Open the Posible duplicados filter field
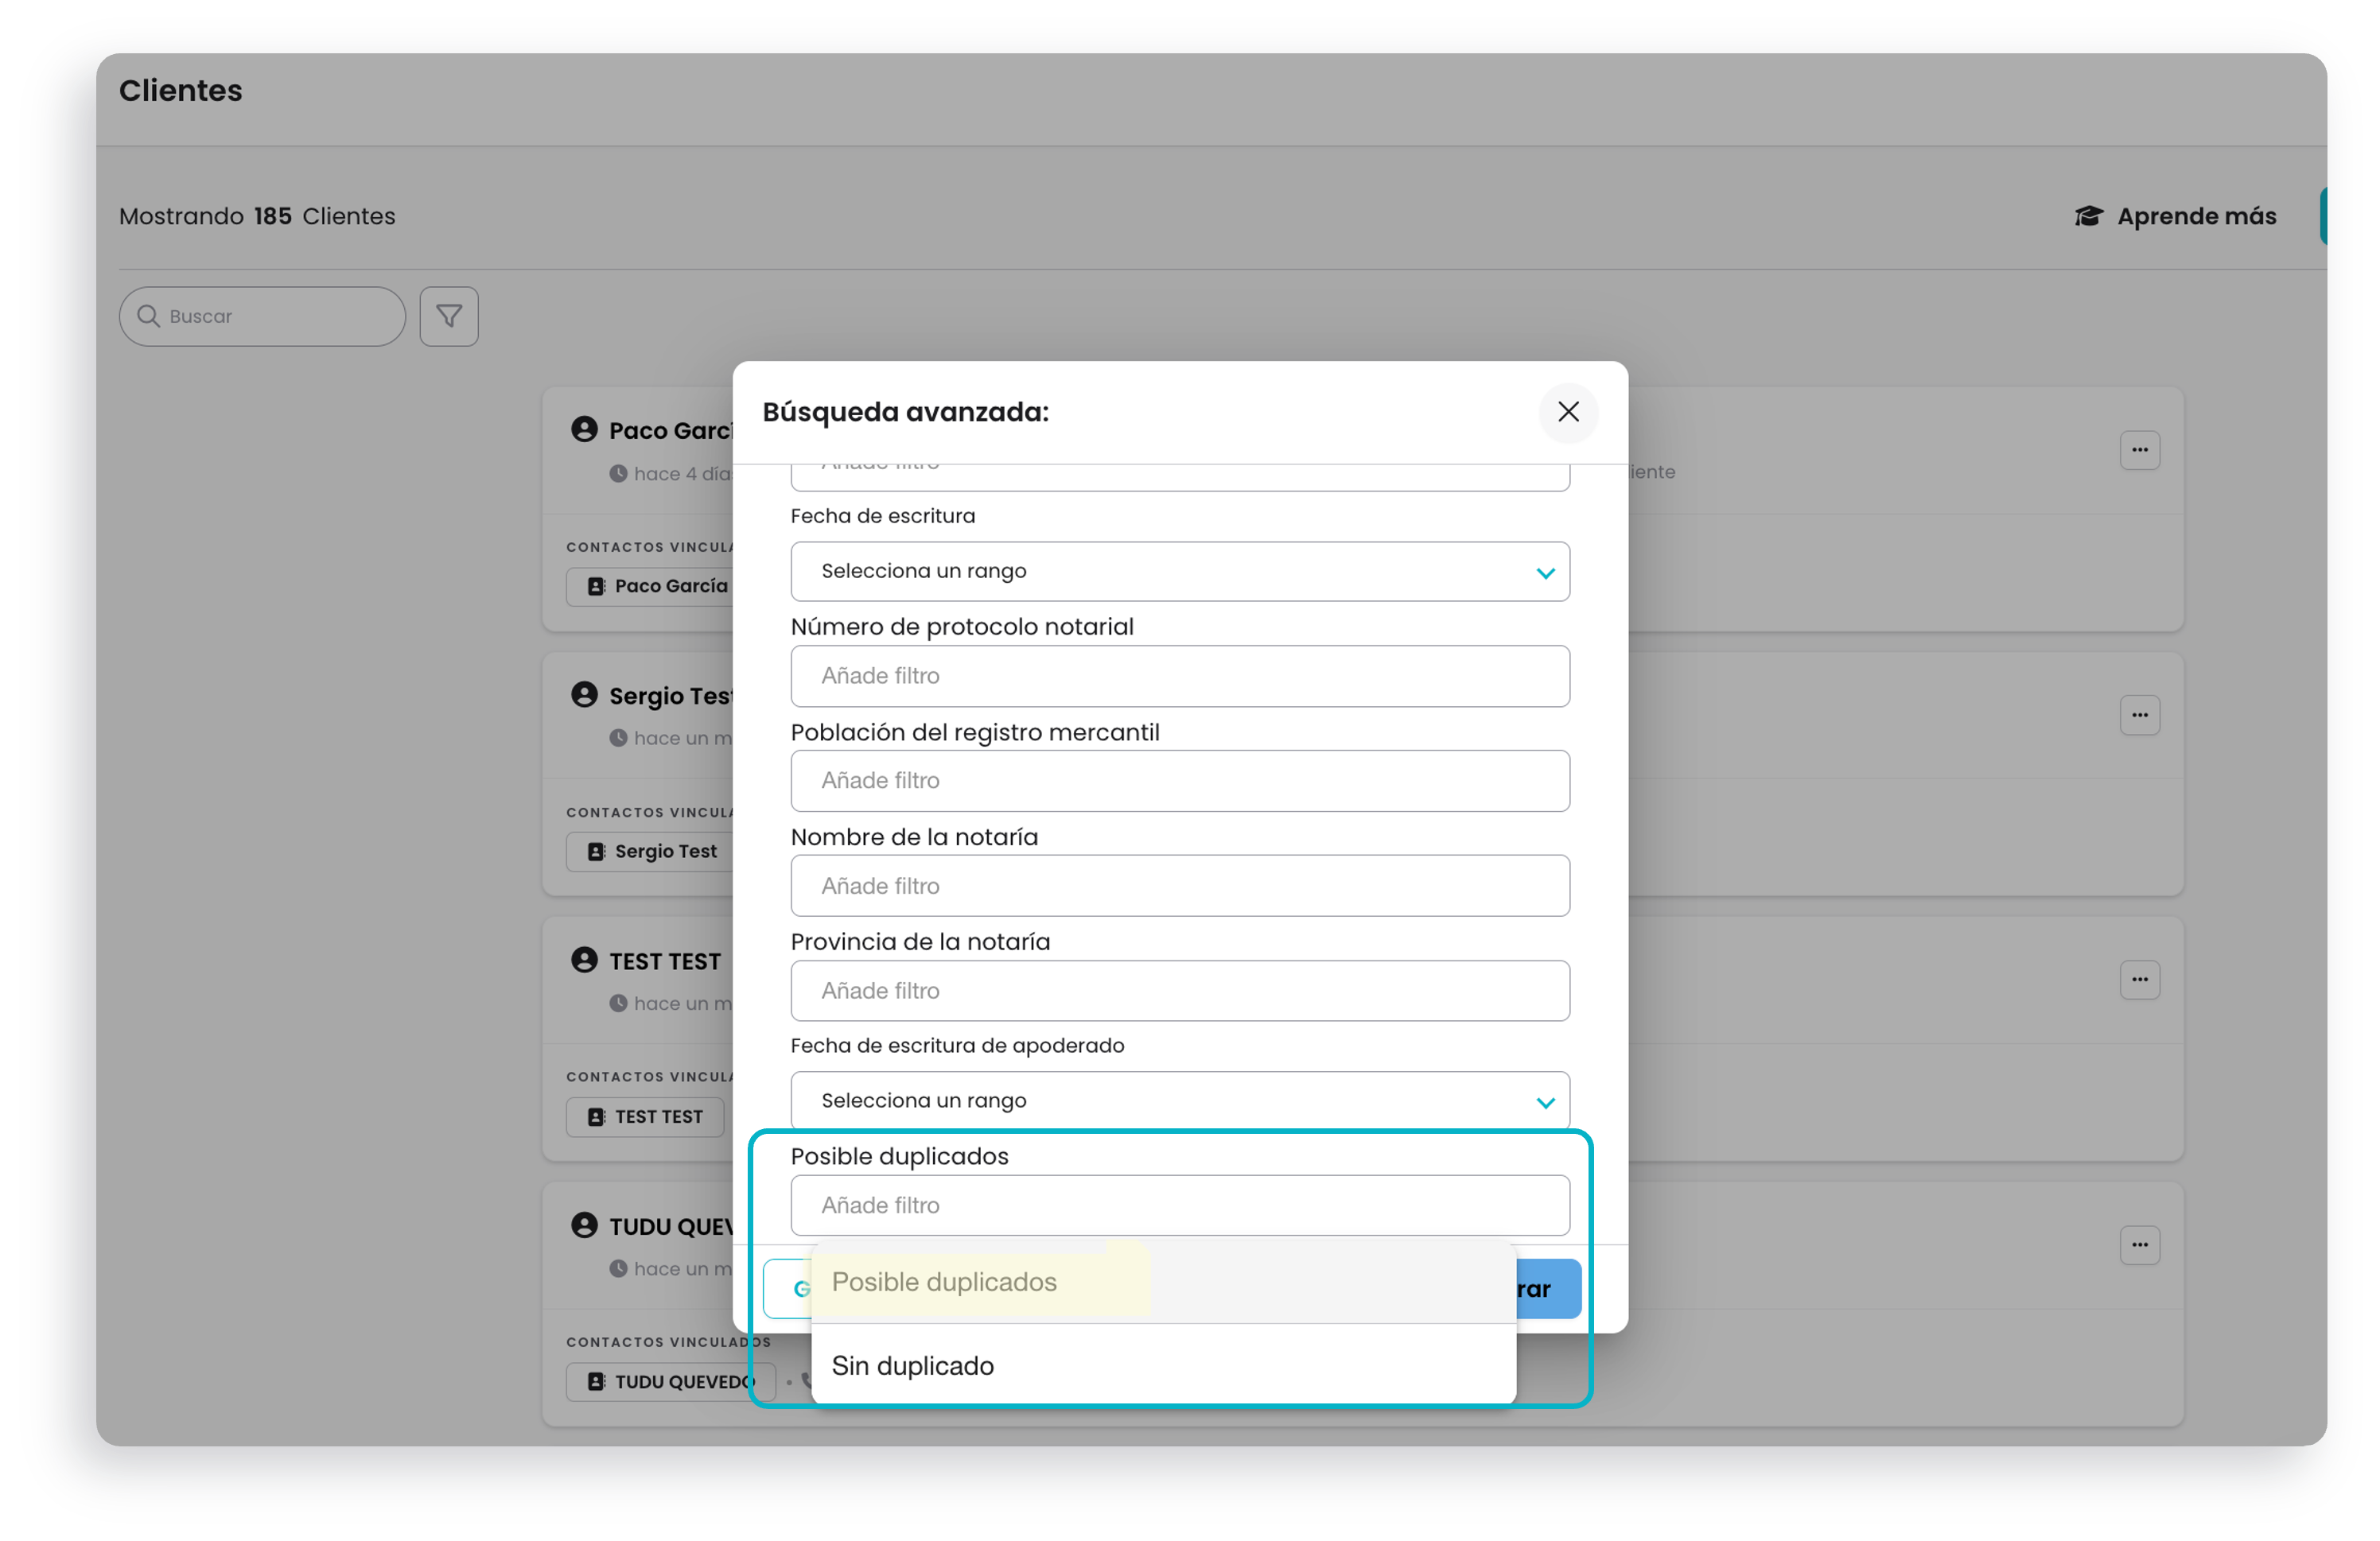The image size is (2380, 1541). (1180, 1206)
